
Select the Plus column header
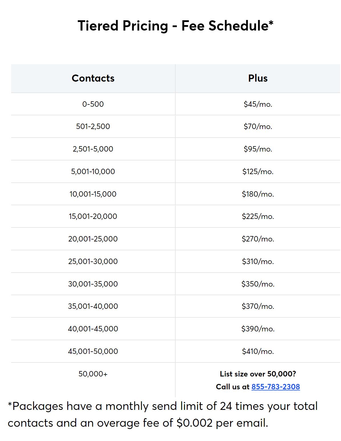coord(258,78)
